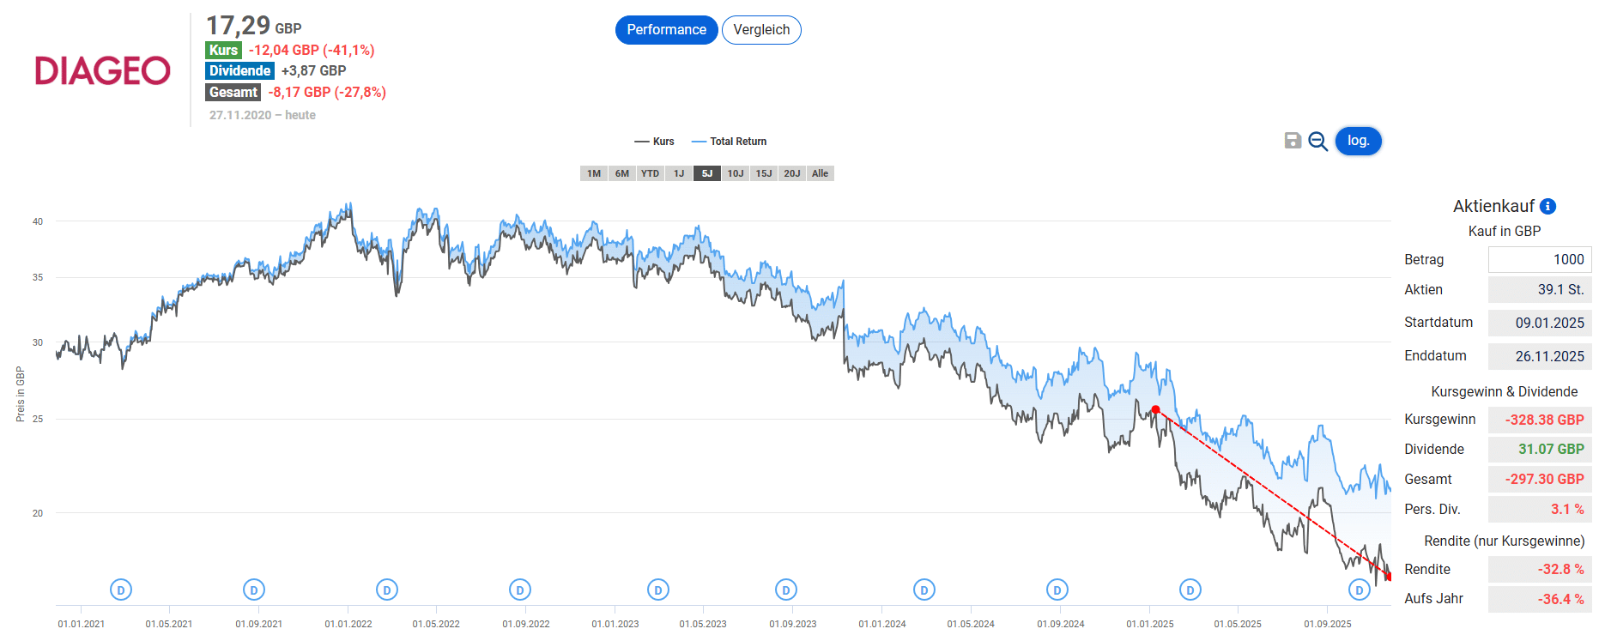Select the 1J time range
1605x641 pixels.
(679, 173)
